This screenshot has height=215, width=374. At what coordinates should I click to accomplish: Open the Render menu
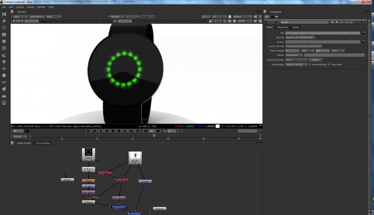[x=41, y=7]
